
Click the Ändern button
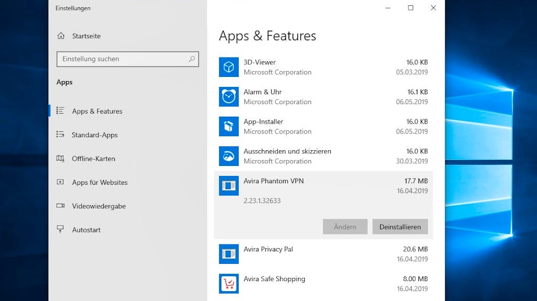[x=345, y=227]
